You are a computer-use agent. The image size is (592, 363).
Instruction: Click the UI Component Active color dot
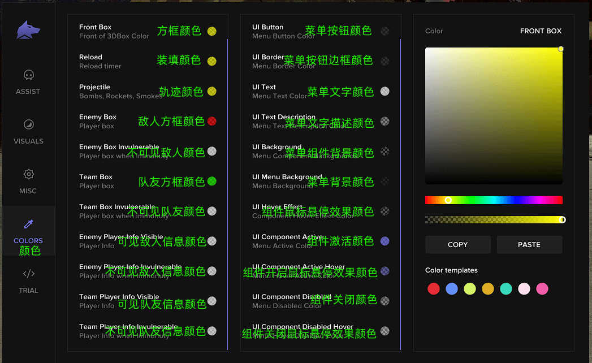[x=384, y=241]
